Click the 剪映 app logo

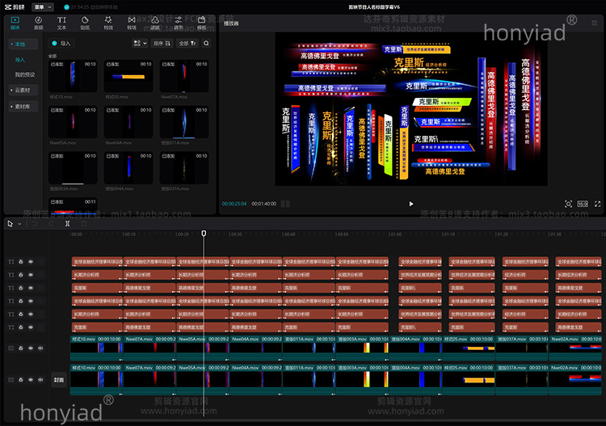[x=15, y=7]
